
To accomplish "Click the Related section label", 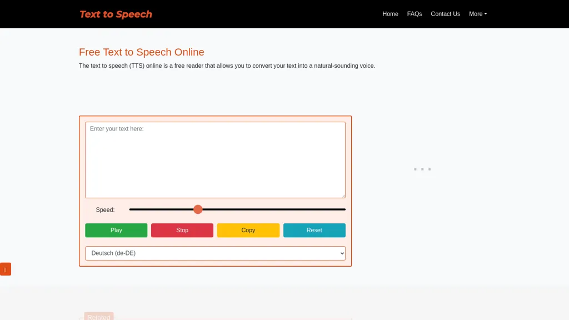I will [98, 317].
